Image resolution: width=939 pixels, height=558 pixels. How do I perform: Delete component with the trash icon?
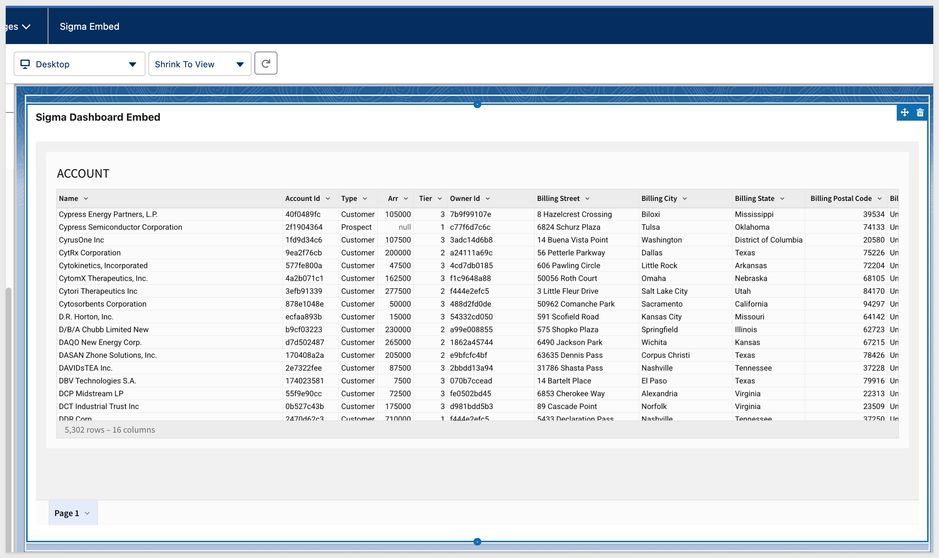point(920,112)
